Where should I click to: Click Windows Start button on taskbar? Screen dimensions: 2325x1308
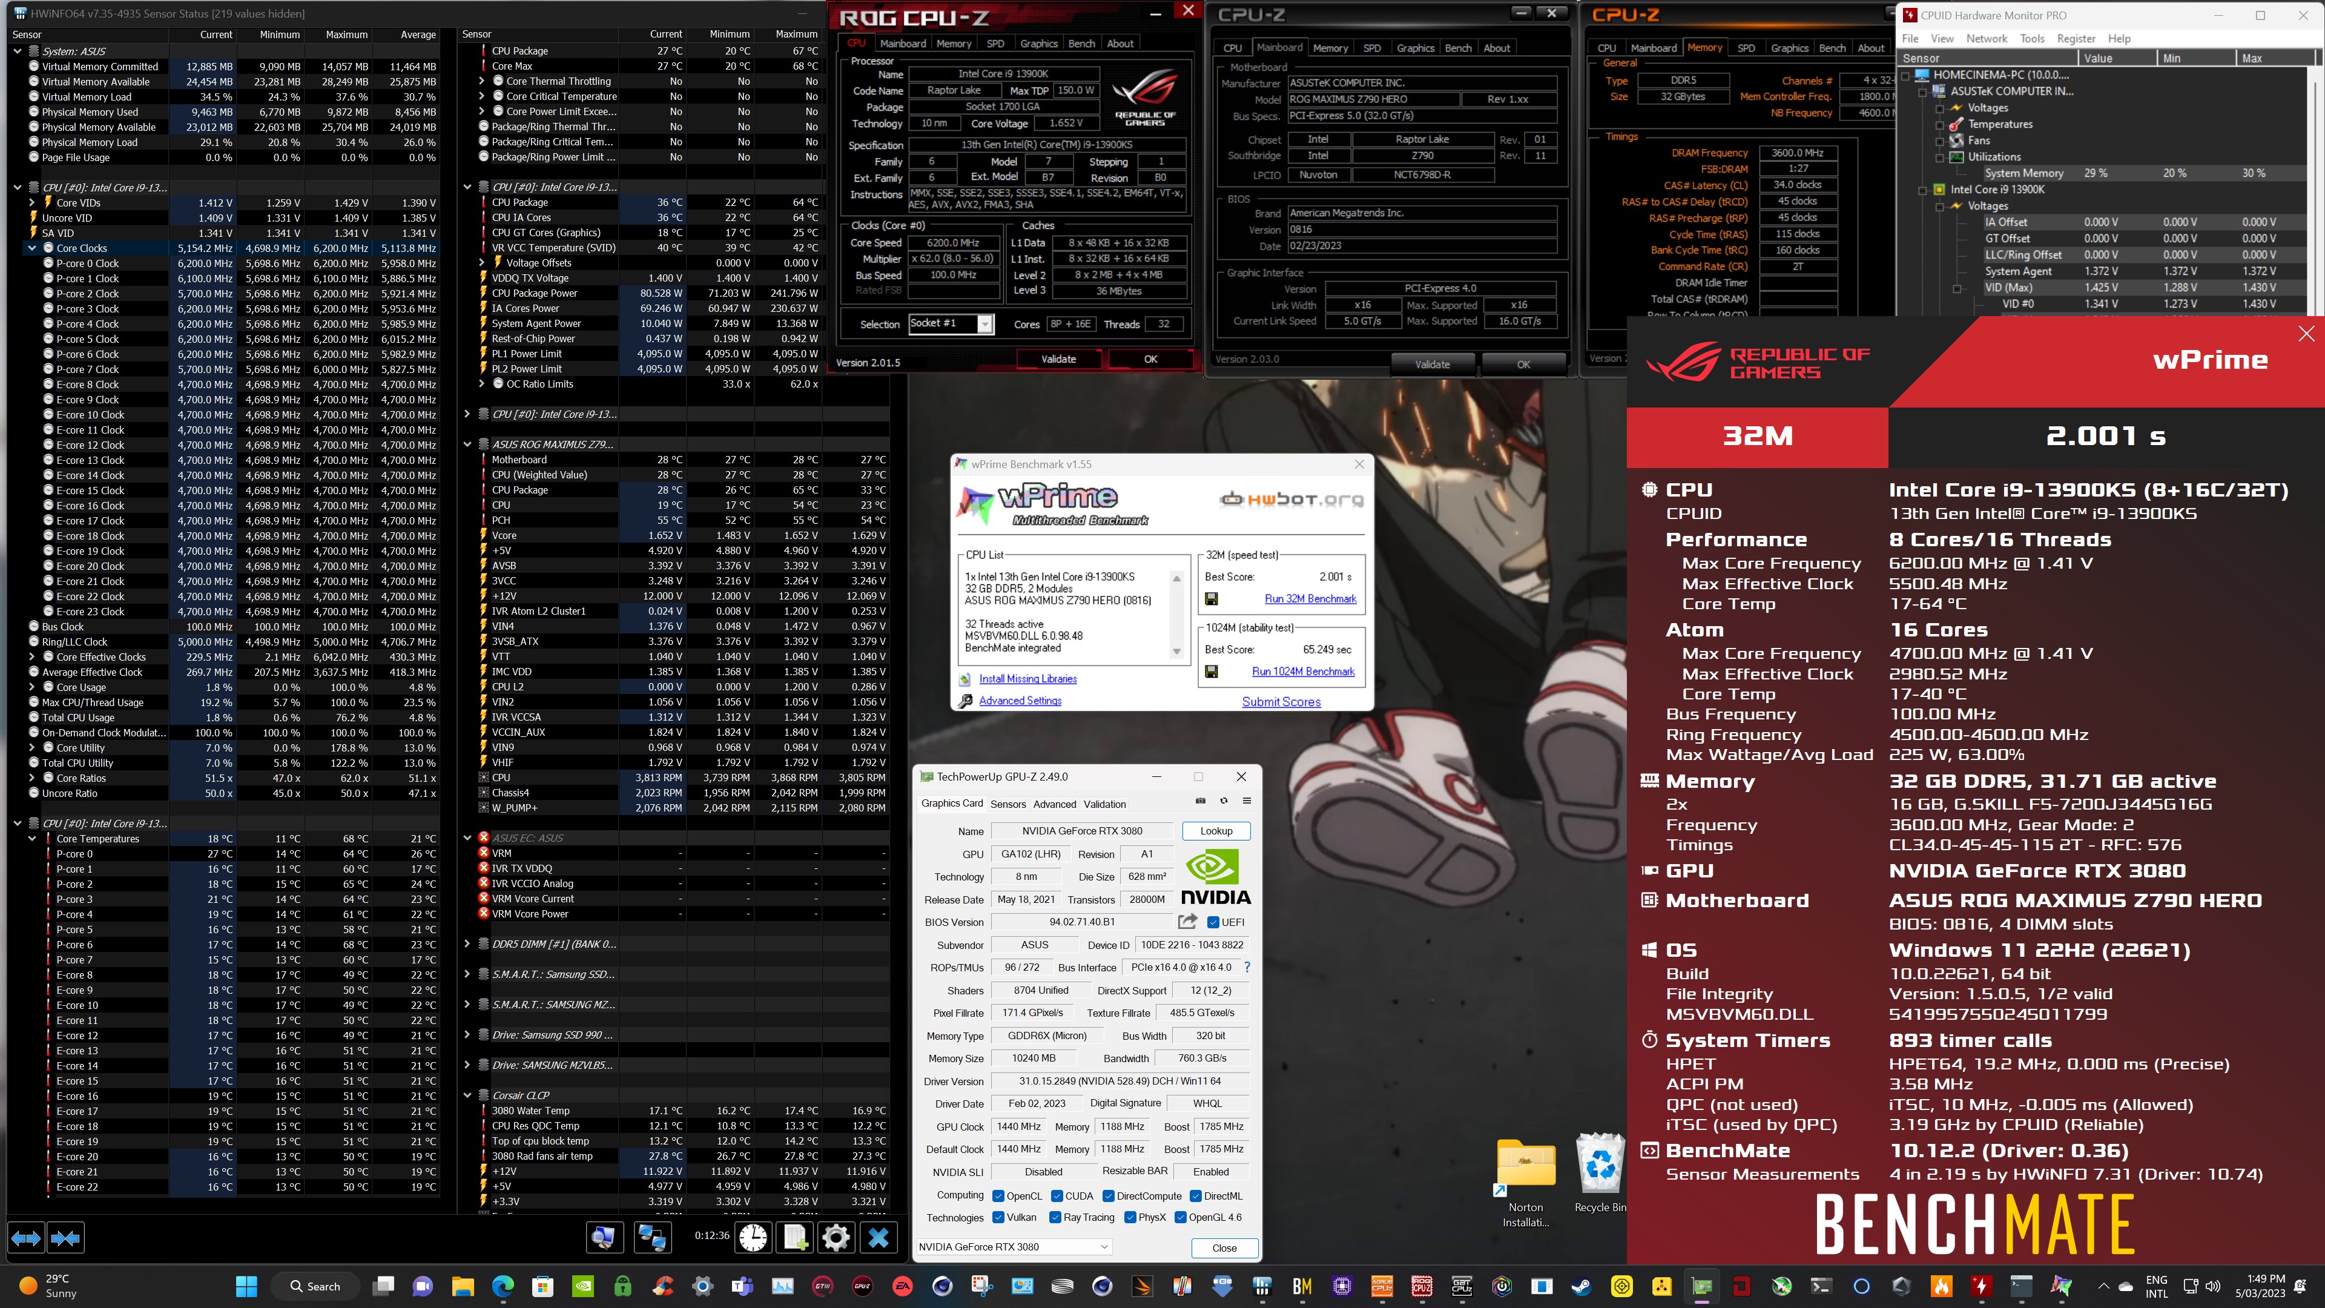click(x=245, y=1286)
